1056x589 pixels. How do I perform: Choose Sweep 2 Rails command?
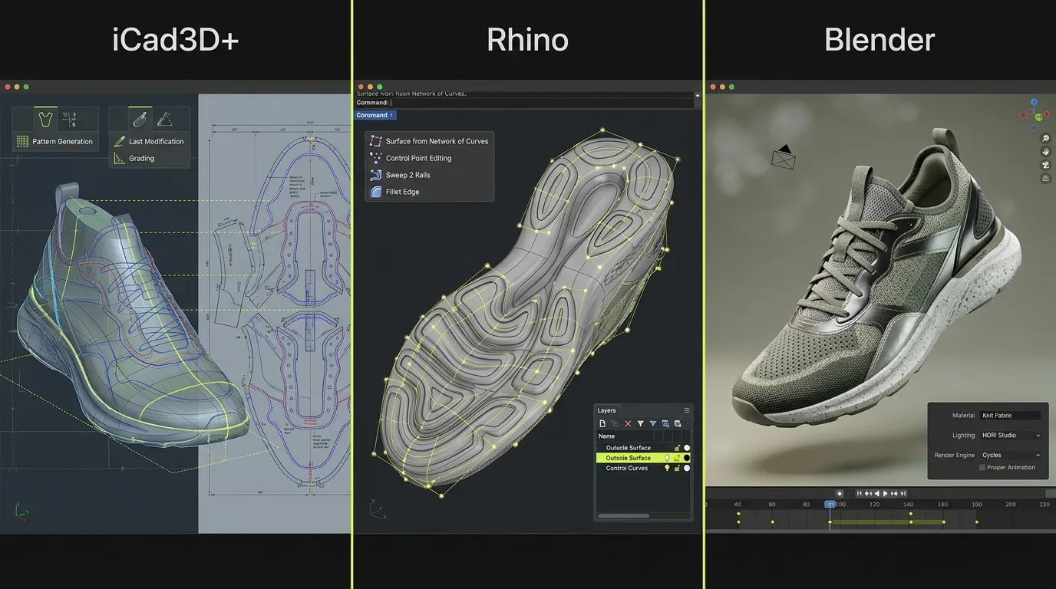tap(408, 175)
